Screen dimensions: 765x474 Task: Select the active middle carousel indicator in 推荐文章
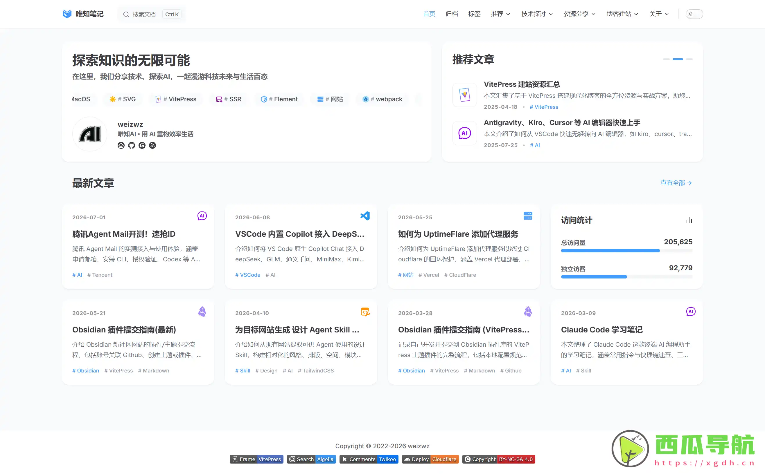coord(678,59)
